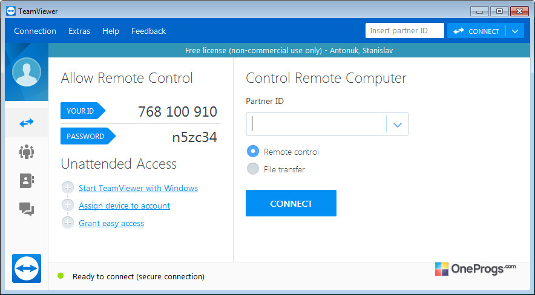Viewport: 535px width, 295px height.
Task: Click into the Partner ID text box
Action: pyautogui.click(x=317, y=124)
